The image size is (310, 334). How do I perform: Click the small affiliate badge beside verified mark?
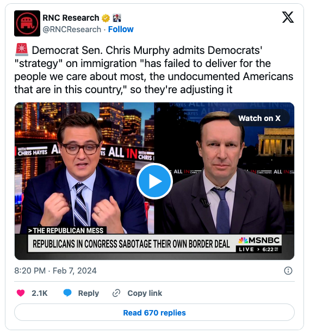point(117,18)
